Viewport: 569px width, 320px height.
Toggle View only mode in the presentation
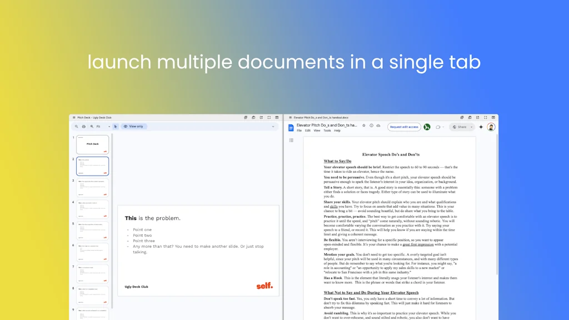pyautogui.click(x=134, y=126)
